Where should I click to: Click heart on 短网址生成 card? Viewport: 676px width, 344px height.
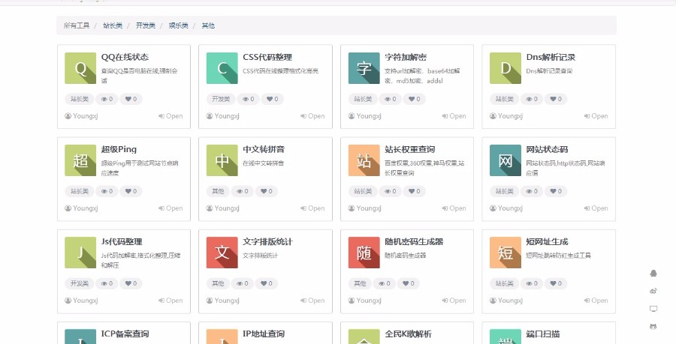point(556,283)
